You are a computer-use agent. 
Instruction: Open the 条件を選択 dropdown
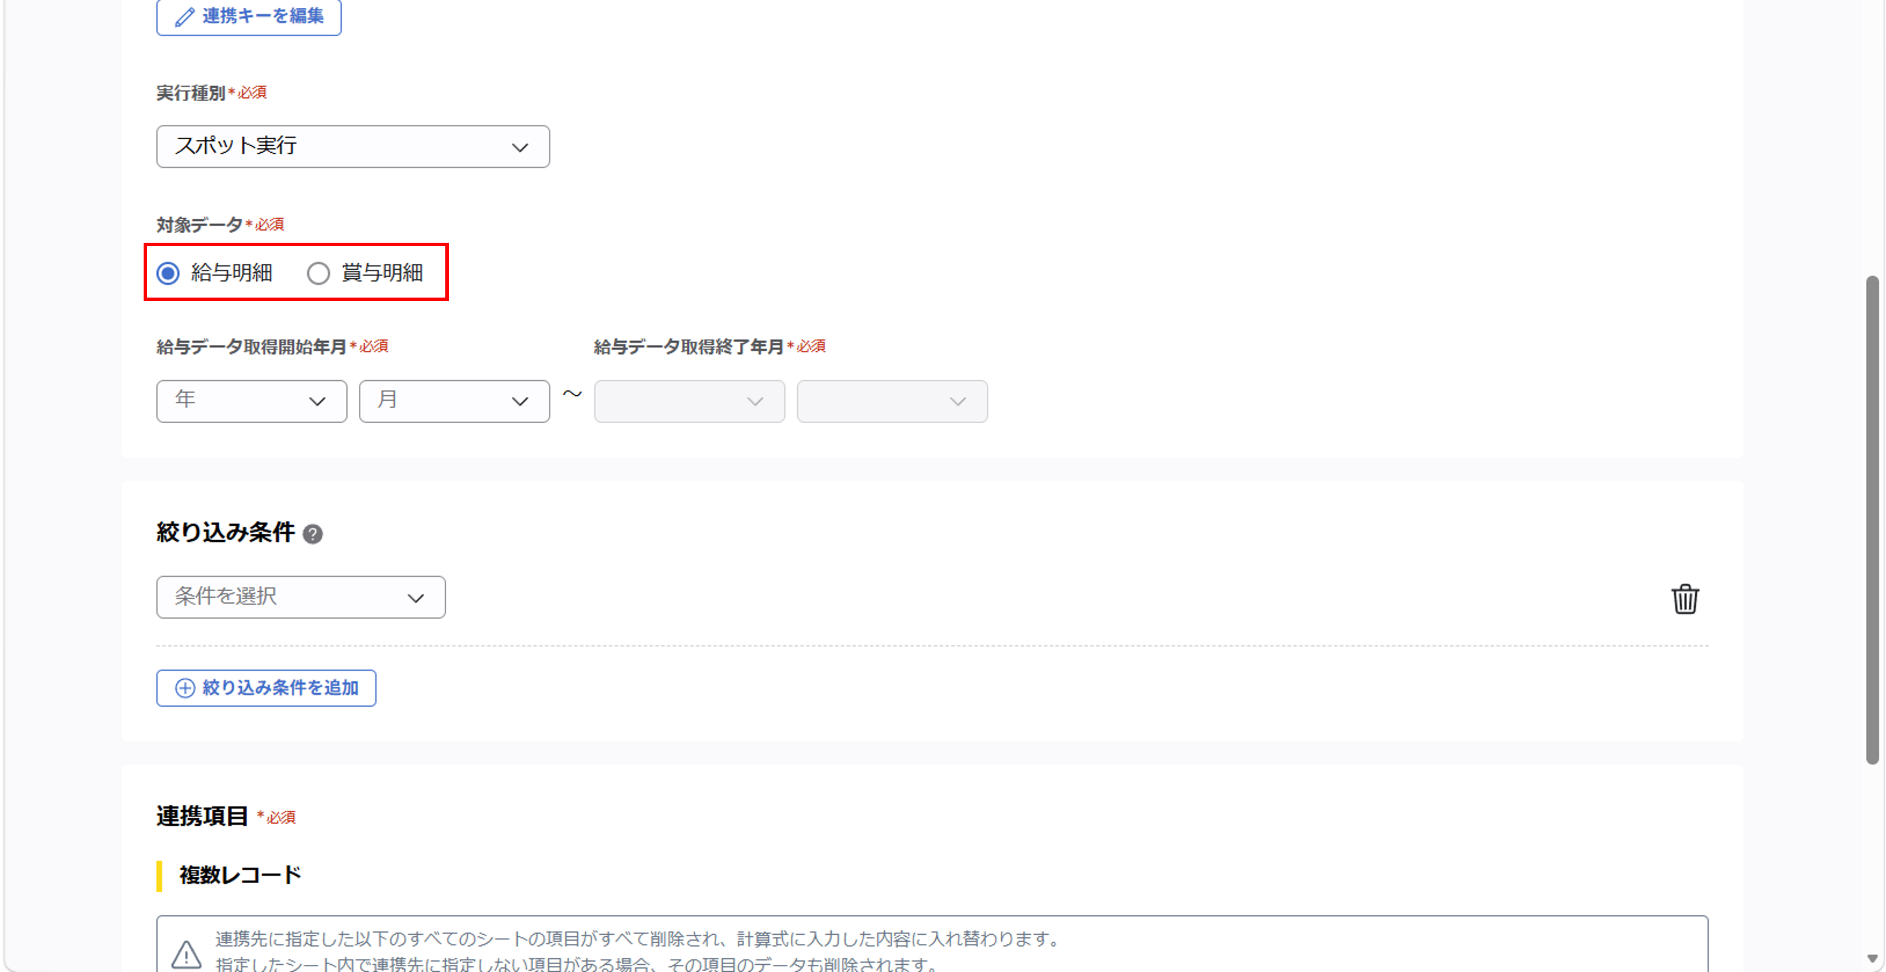tap(300, 597)
